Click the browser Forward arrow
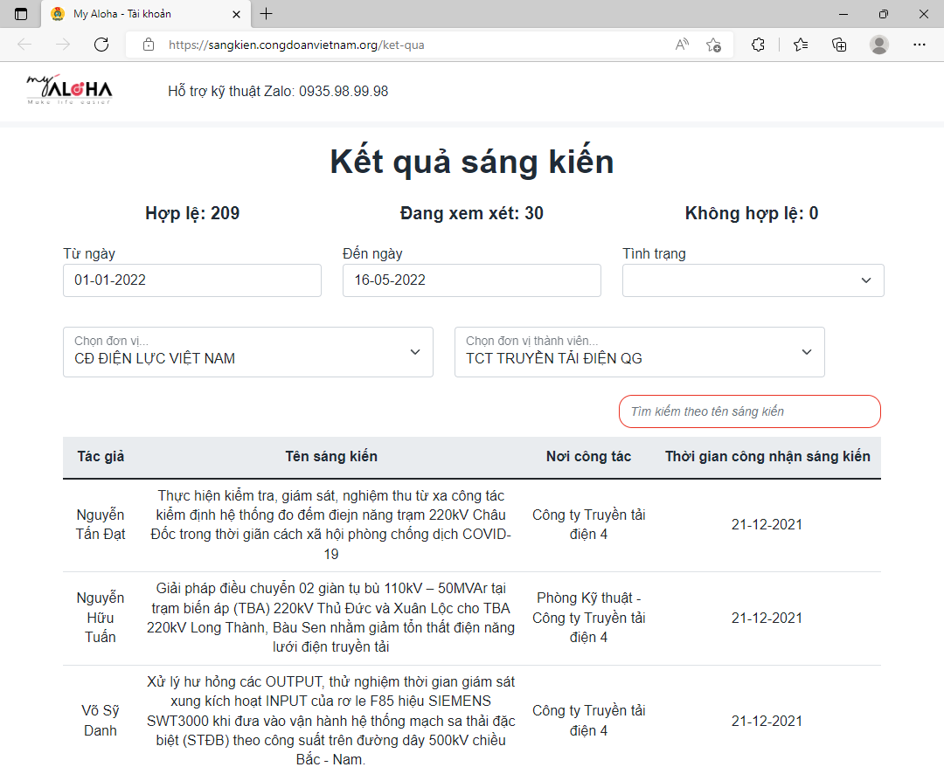944x774 pixels. [63, 45]
